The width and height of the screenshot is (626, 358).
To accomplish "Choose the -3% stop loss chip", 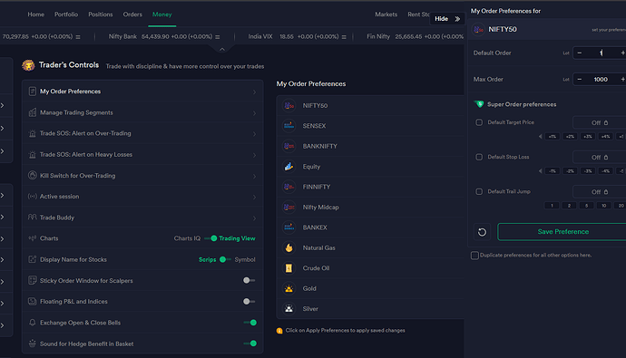I will [588, 171].
